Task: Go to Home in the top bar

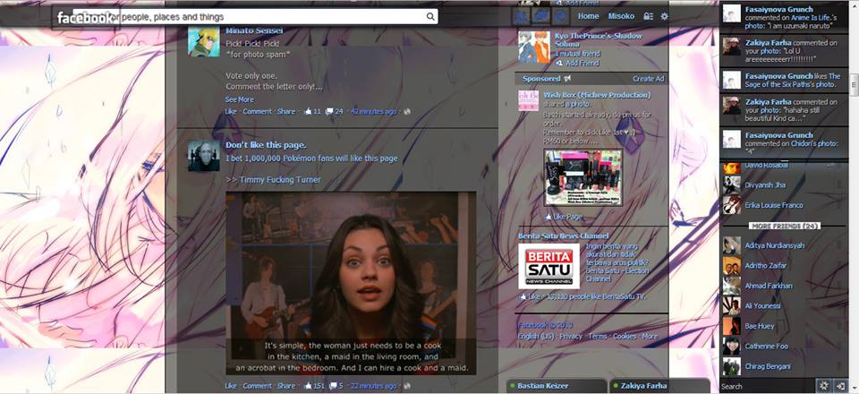Action: 589,16
